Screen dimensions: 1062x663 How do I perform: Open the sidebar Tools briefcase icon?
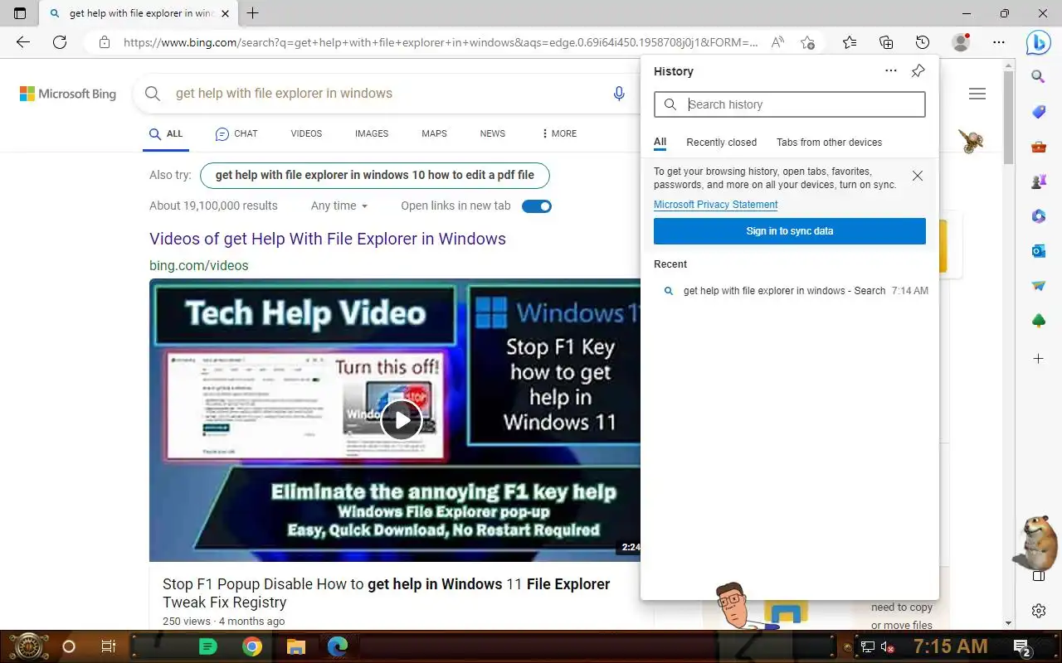pyautogui.click(x=1038, y=148)
